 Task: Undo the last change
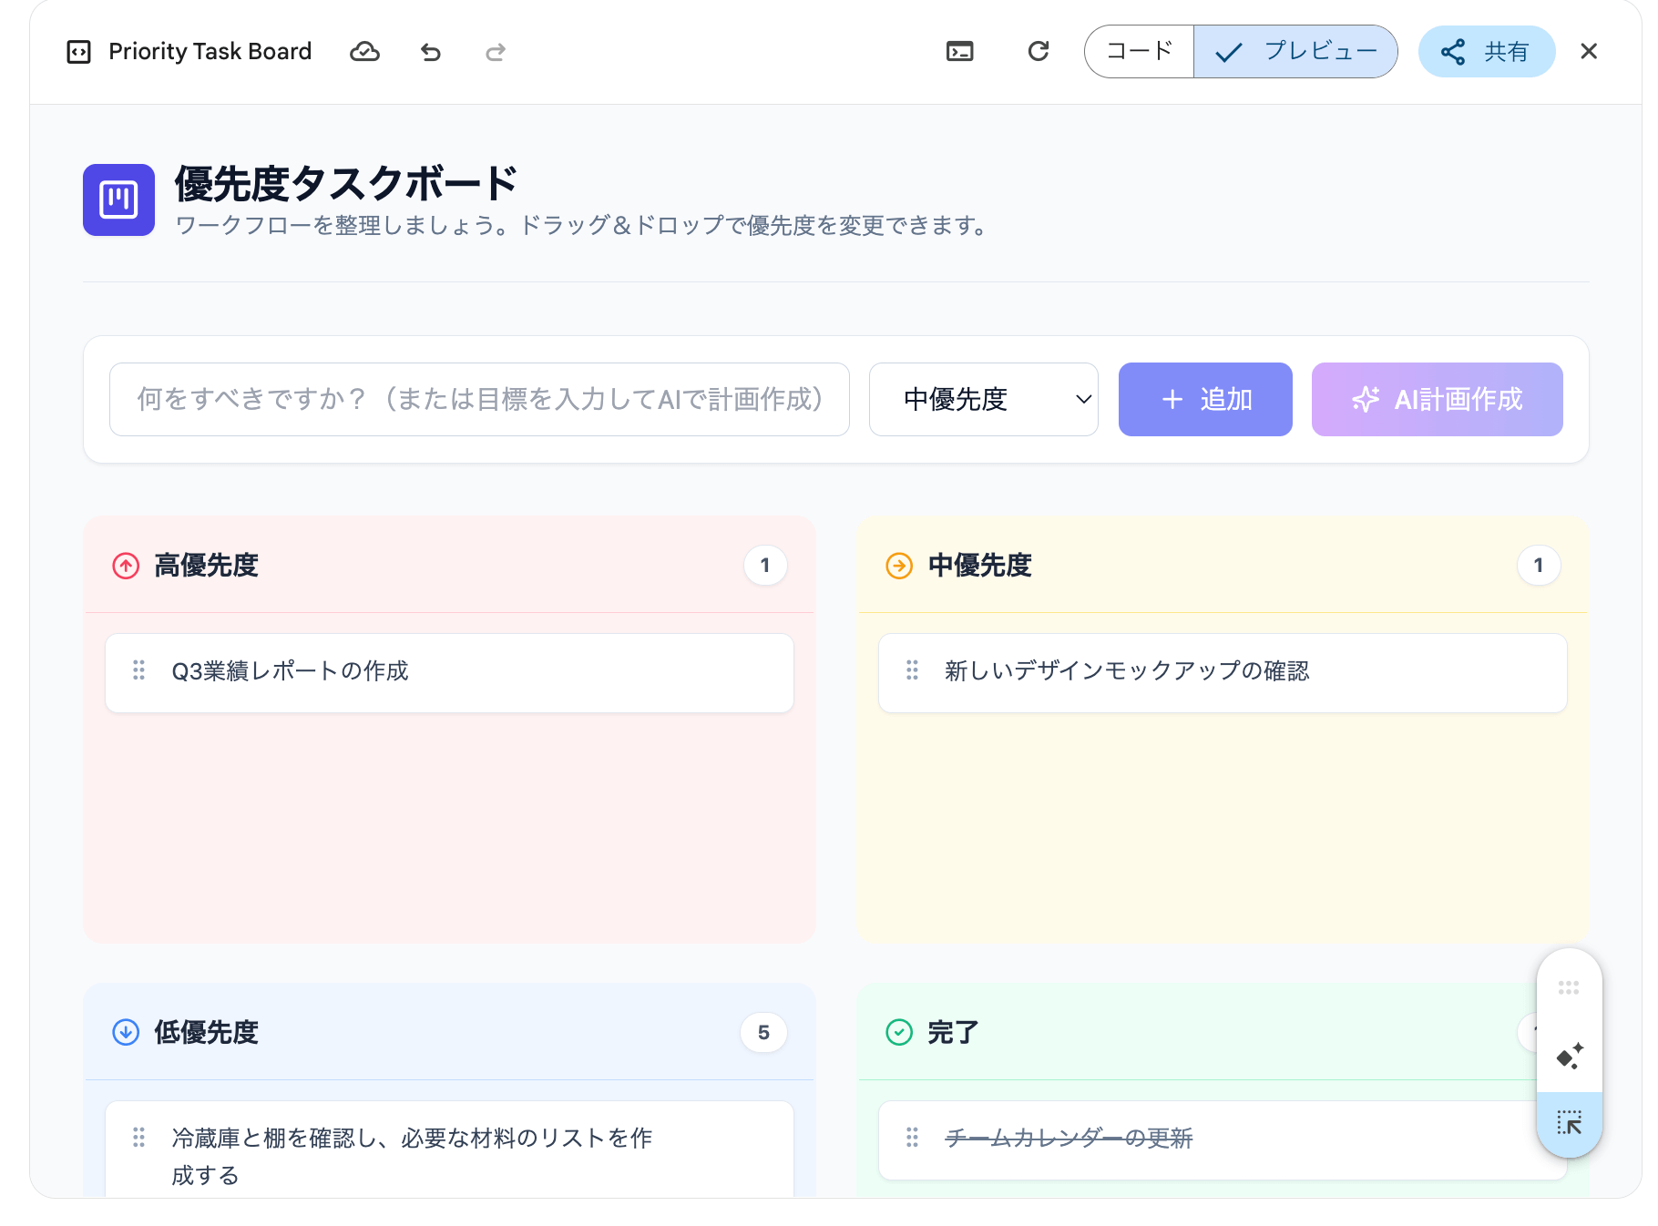pos(431,52)
